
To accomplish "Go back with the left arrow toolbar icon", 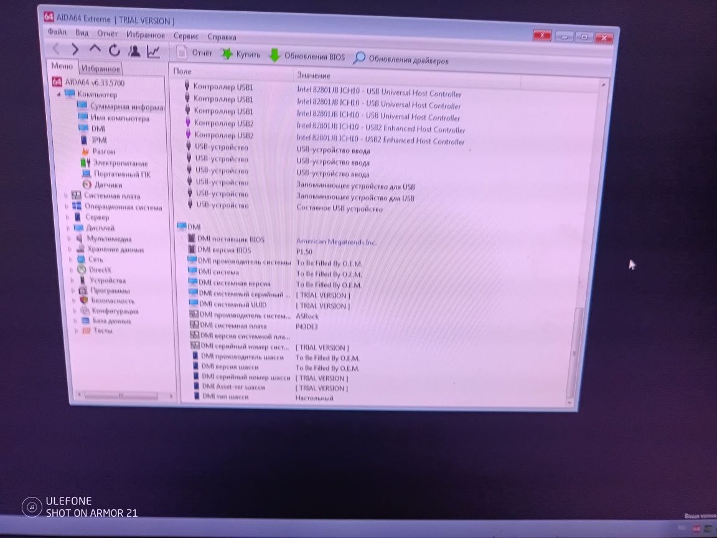I will pos(56,48).
